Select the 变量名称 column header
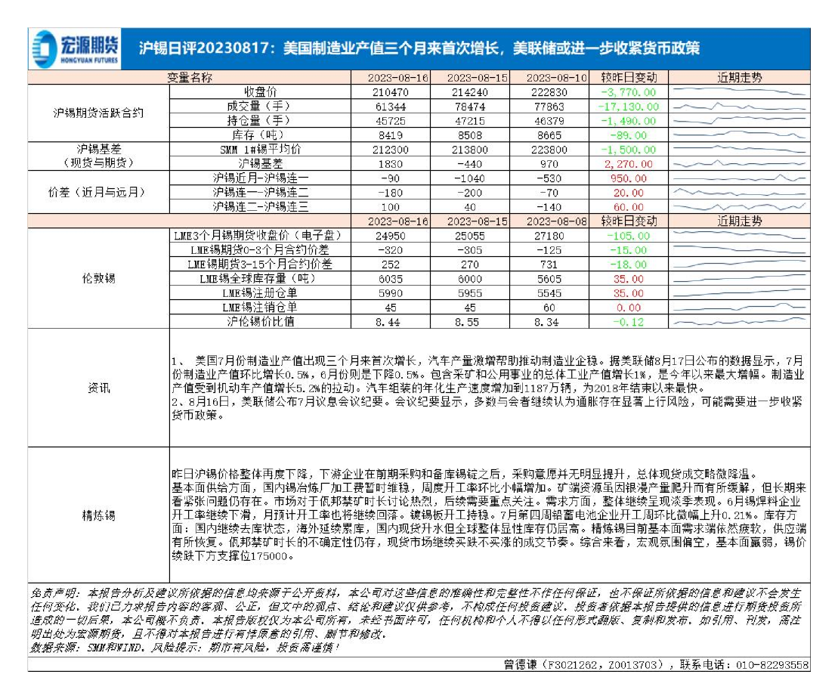The image size is (838, 699). (x=190, y=78)
